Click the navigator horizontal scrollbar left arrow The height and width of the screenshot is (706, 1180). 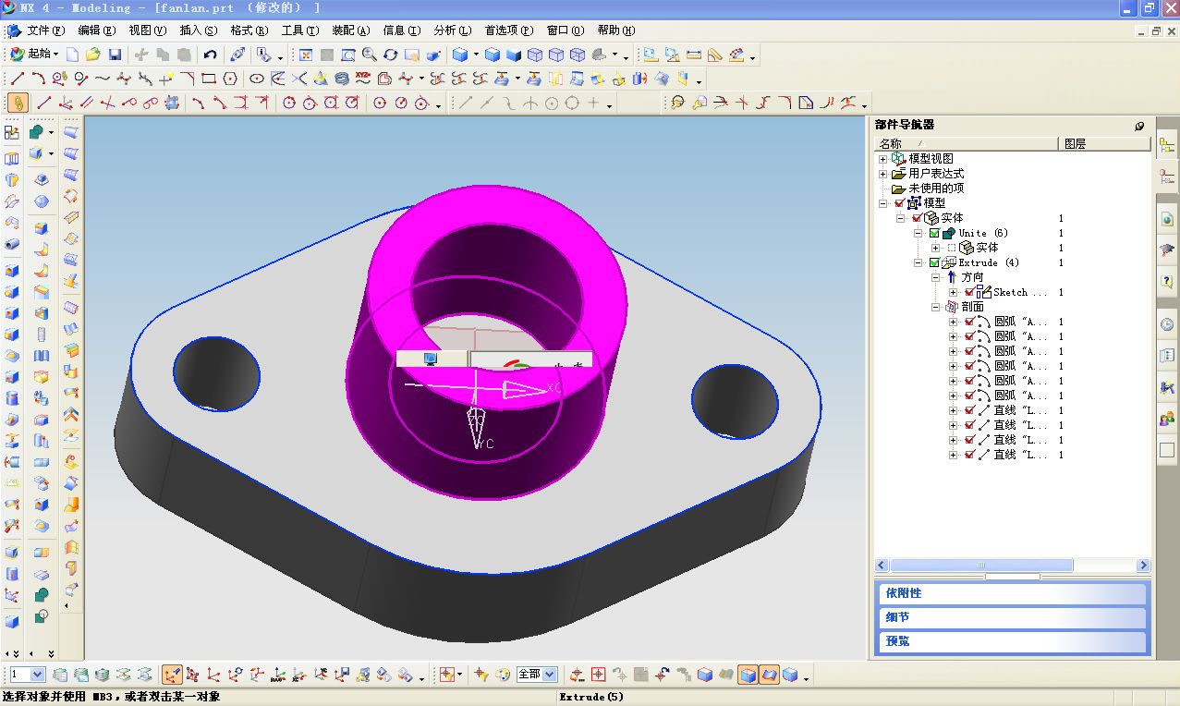882,566
